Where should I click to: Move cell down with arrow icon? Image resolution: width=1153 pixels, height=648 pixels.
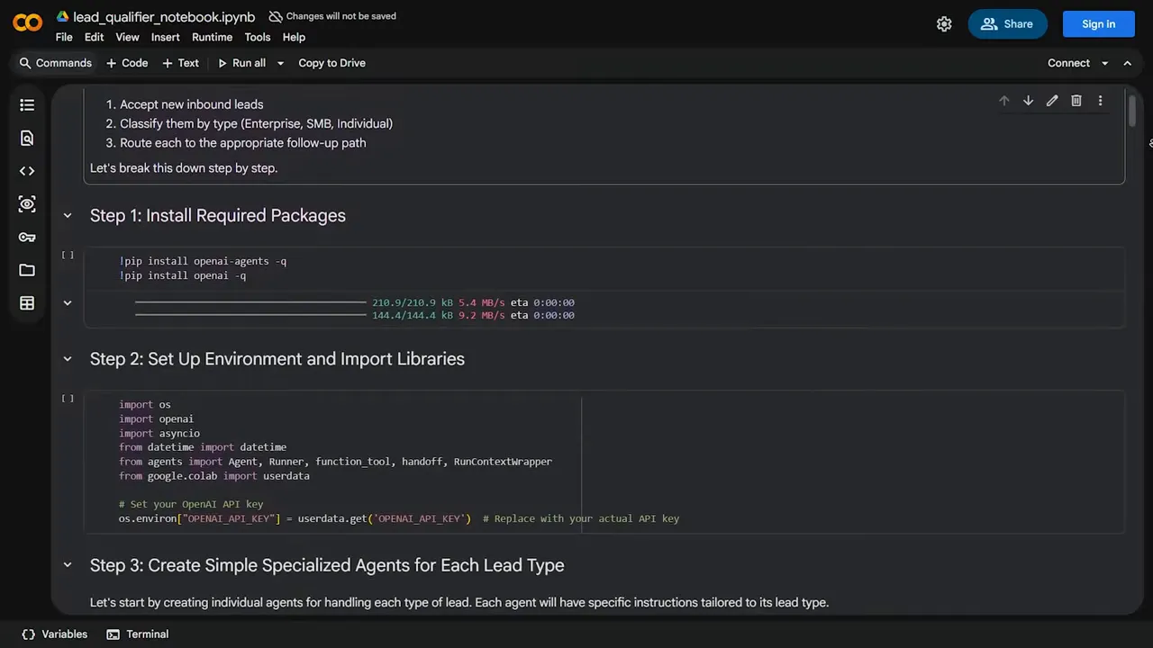[x=1028, y=101]
